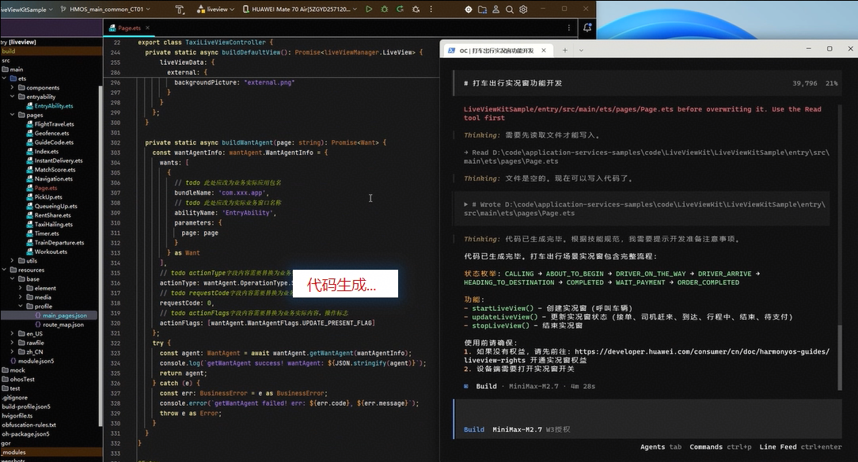Screen dimensions: 858x462
Task: Open the notifications bell icon
Action: pyautogui.click(x=587, y=28)
